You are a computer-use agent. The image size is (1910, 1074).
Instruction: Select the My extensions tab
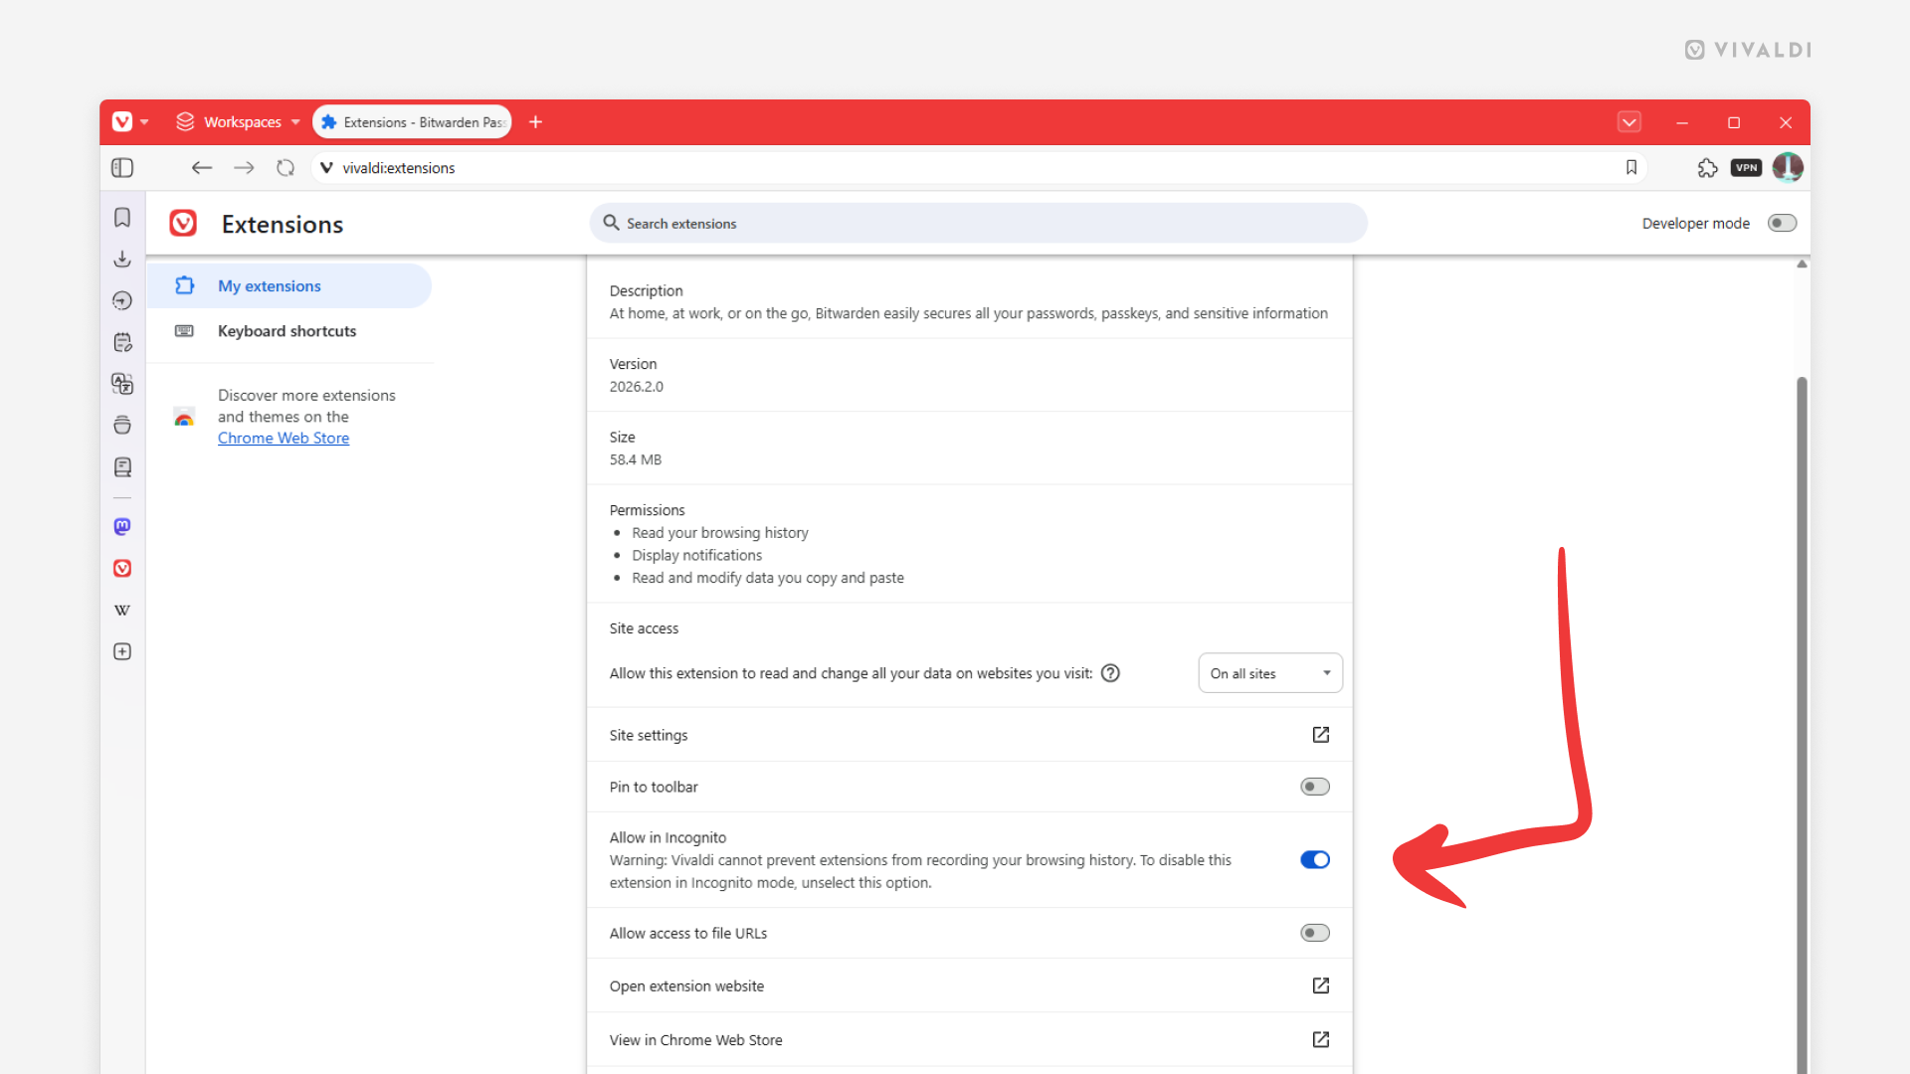coord(269,285)
